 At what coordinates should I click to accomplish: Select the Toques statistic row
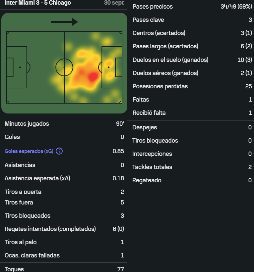click(64, 269)
